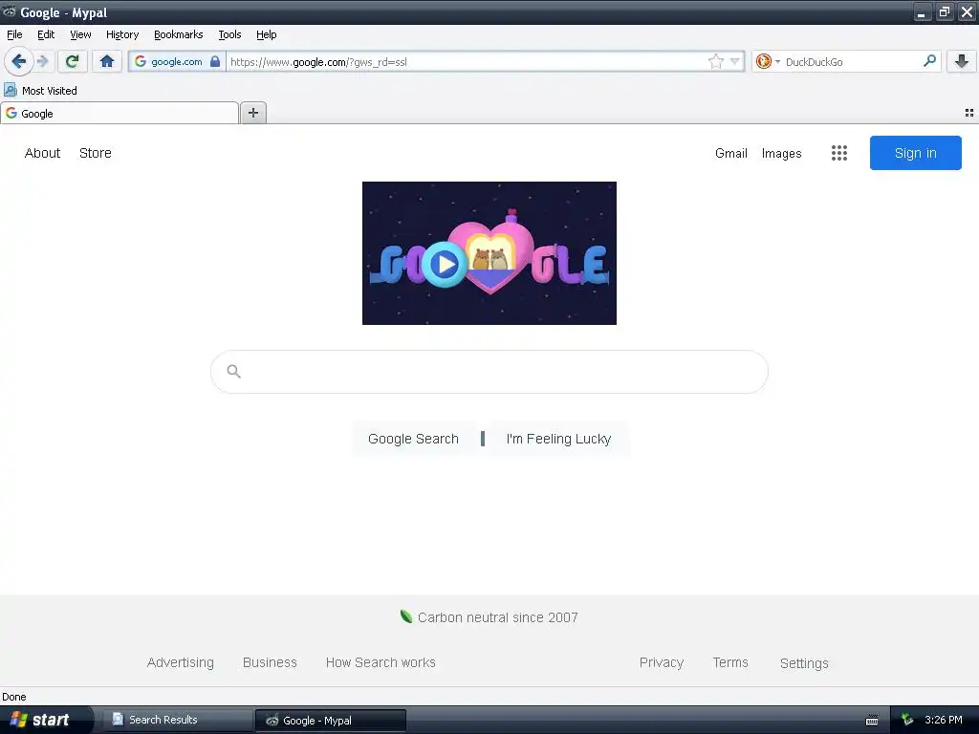This screenshot has height=734, width=979.
Task: Click the Google search input box
Action: point(489,372)
